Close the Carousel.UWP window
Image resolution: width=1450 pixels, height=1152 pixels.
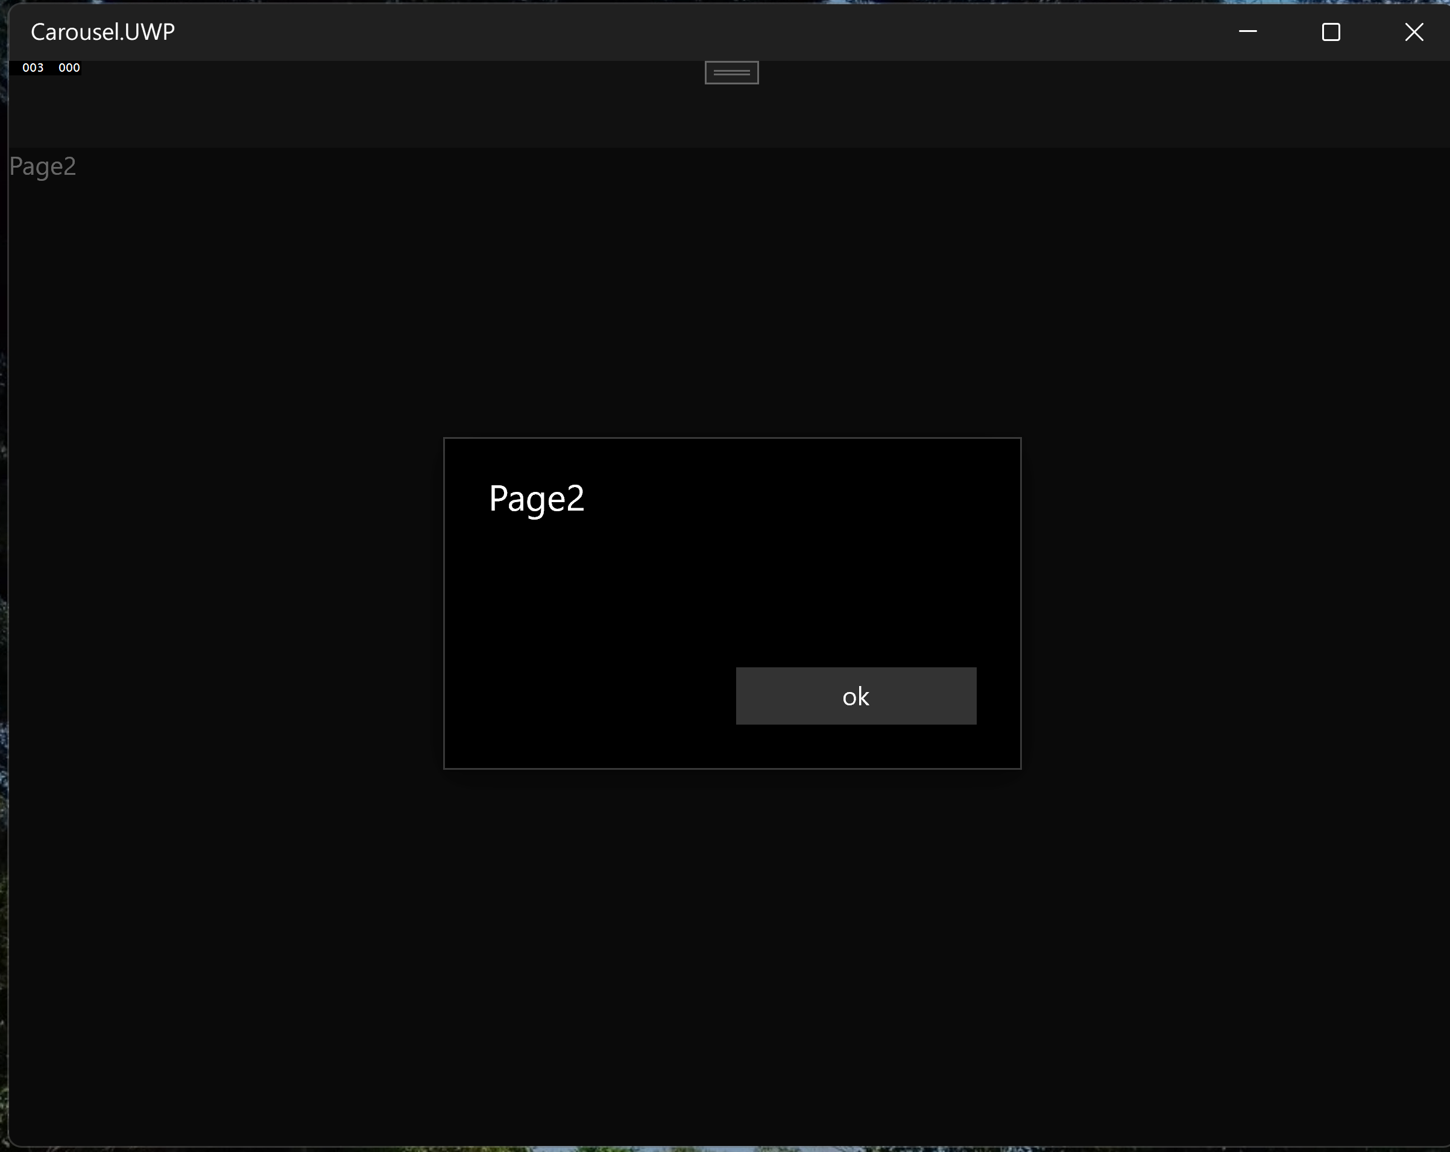1414,31
